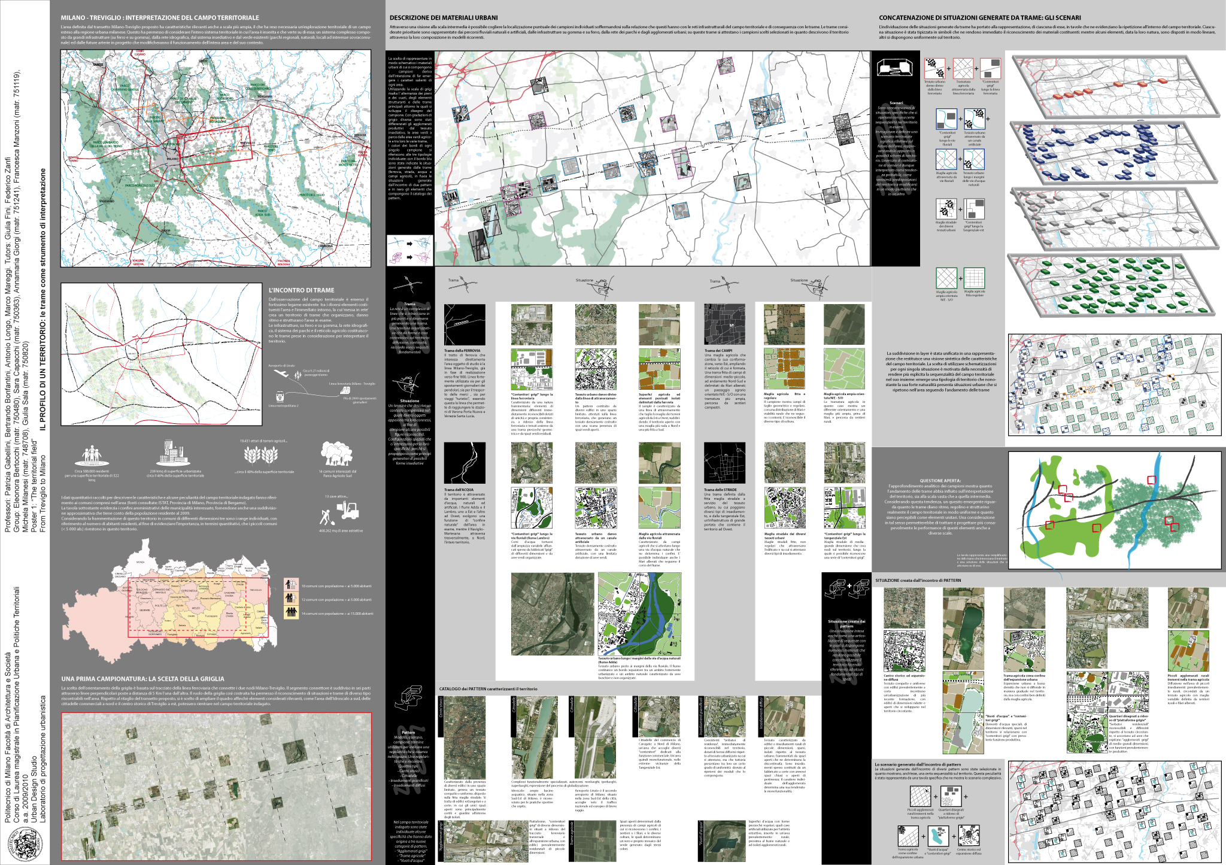Click the text '468.262 mq di aree estrattive'

pos(341,530)
